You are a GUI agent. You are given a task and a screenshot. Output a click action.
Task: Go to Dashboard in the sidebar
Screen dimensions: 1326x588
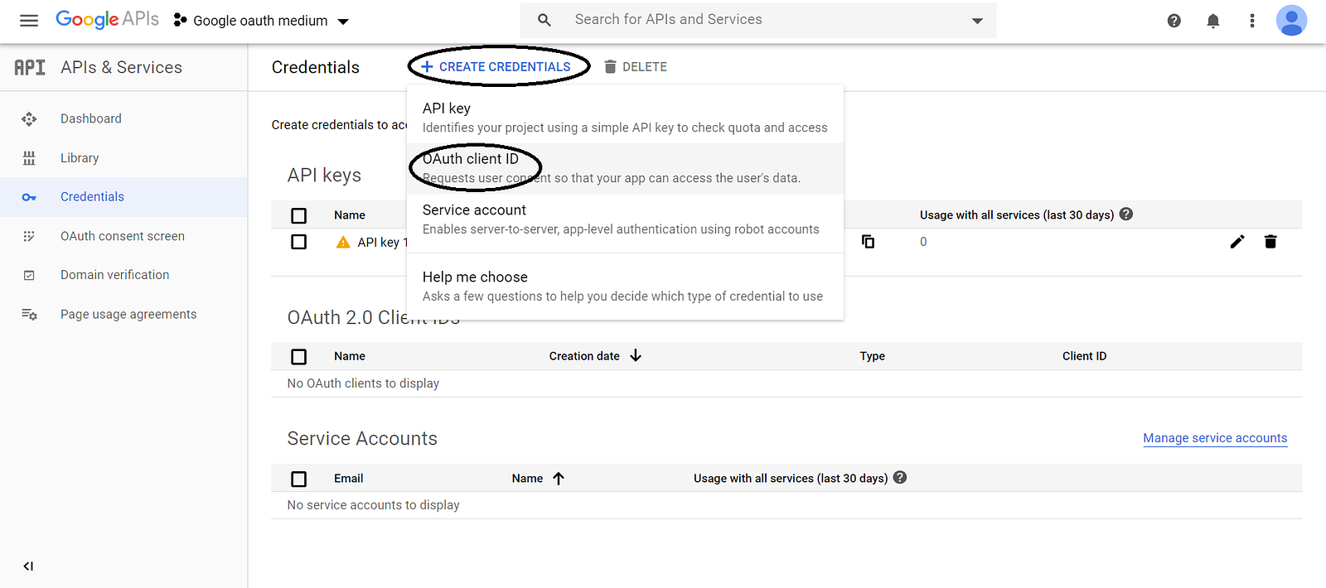click(91, 118)
